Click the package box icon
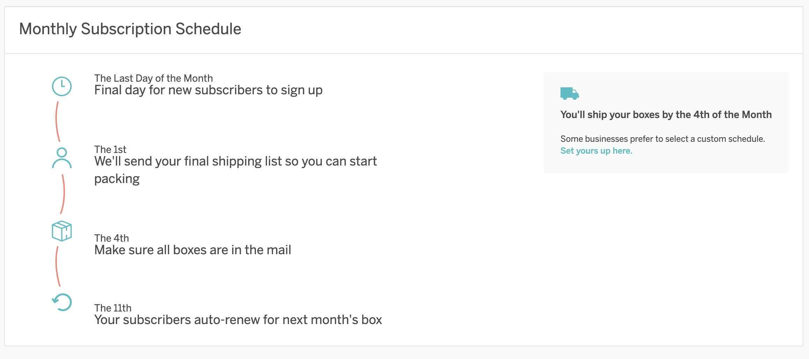This screenshot has width=809, height=359. pos(62,231)
